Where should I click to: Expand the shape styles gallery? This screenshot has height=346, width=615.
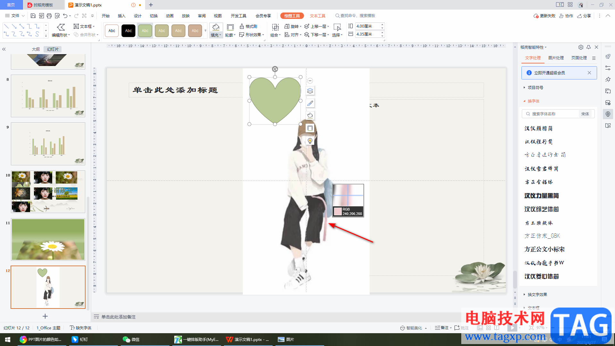(x=205, y=31)
